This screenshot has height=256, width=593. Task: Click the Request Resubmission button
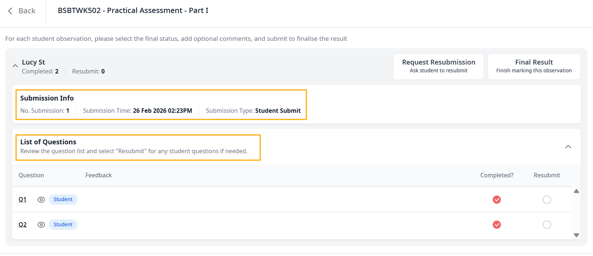[x=439, y=66]
